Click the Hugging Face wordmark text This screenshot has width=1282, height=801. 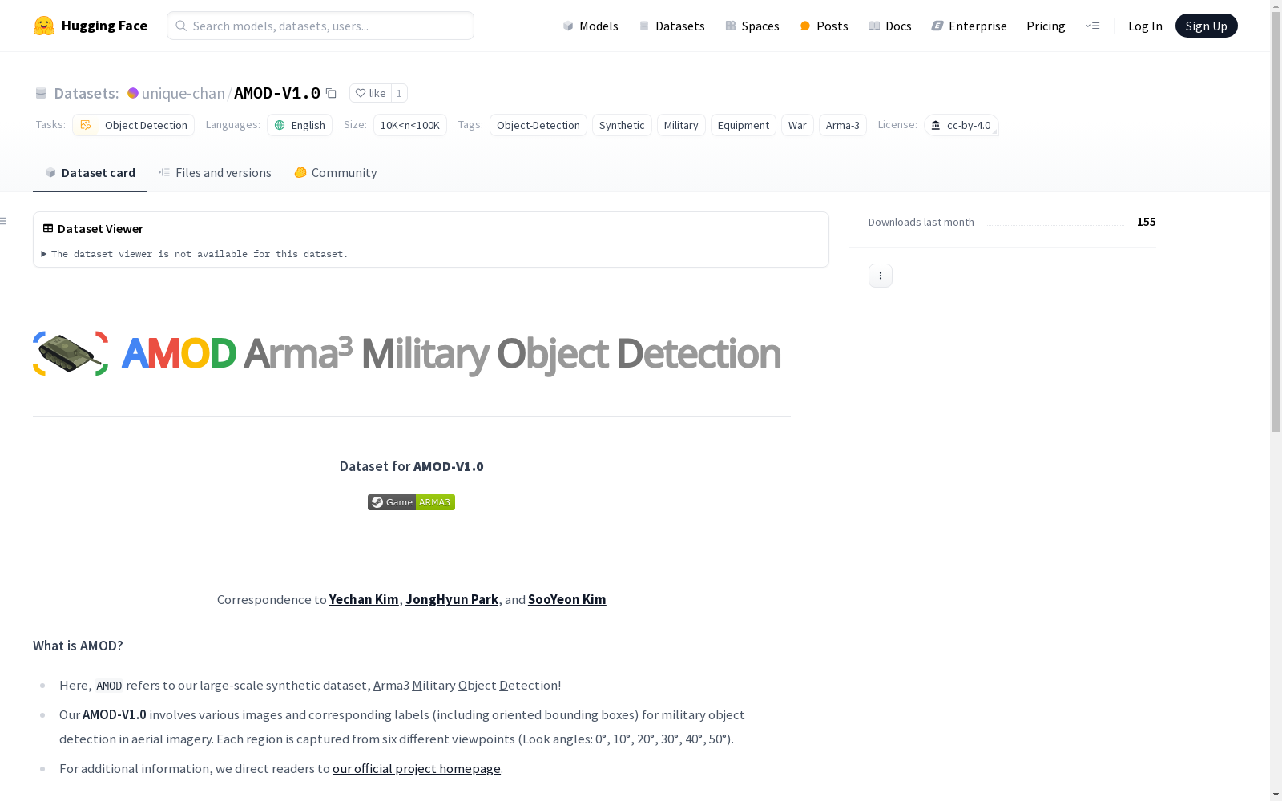pos(104,26)
